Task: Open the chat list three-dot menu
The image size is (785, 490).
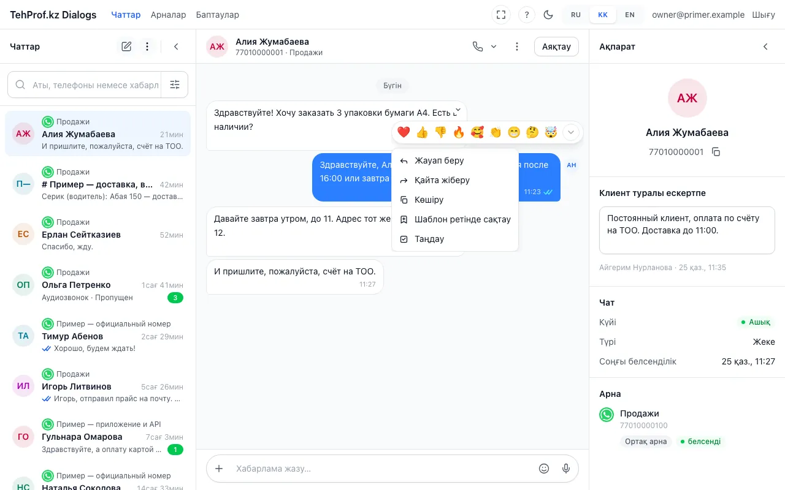Action: point(147,47)
